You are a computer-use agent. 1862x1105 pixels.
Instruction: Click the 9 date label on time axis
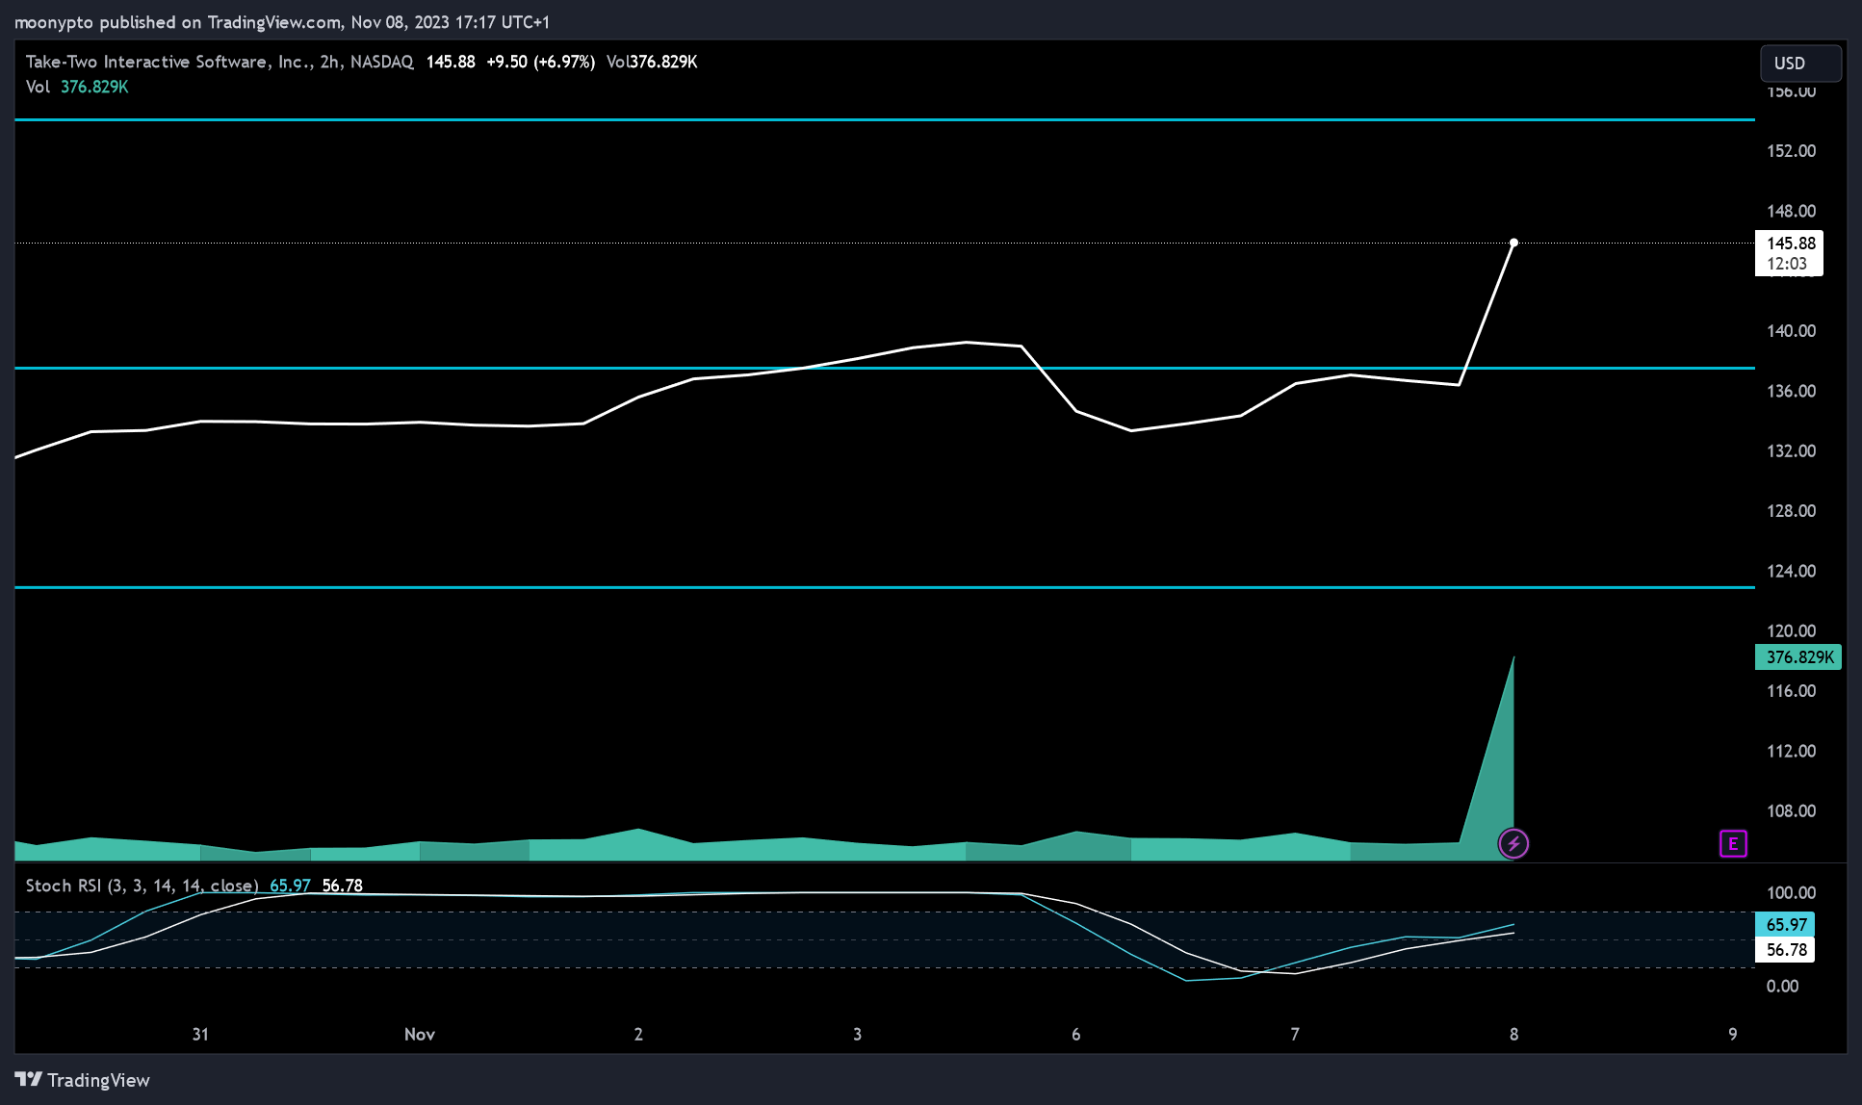(1733, 1035)
